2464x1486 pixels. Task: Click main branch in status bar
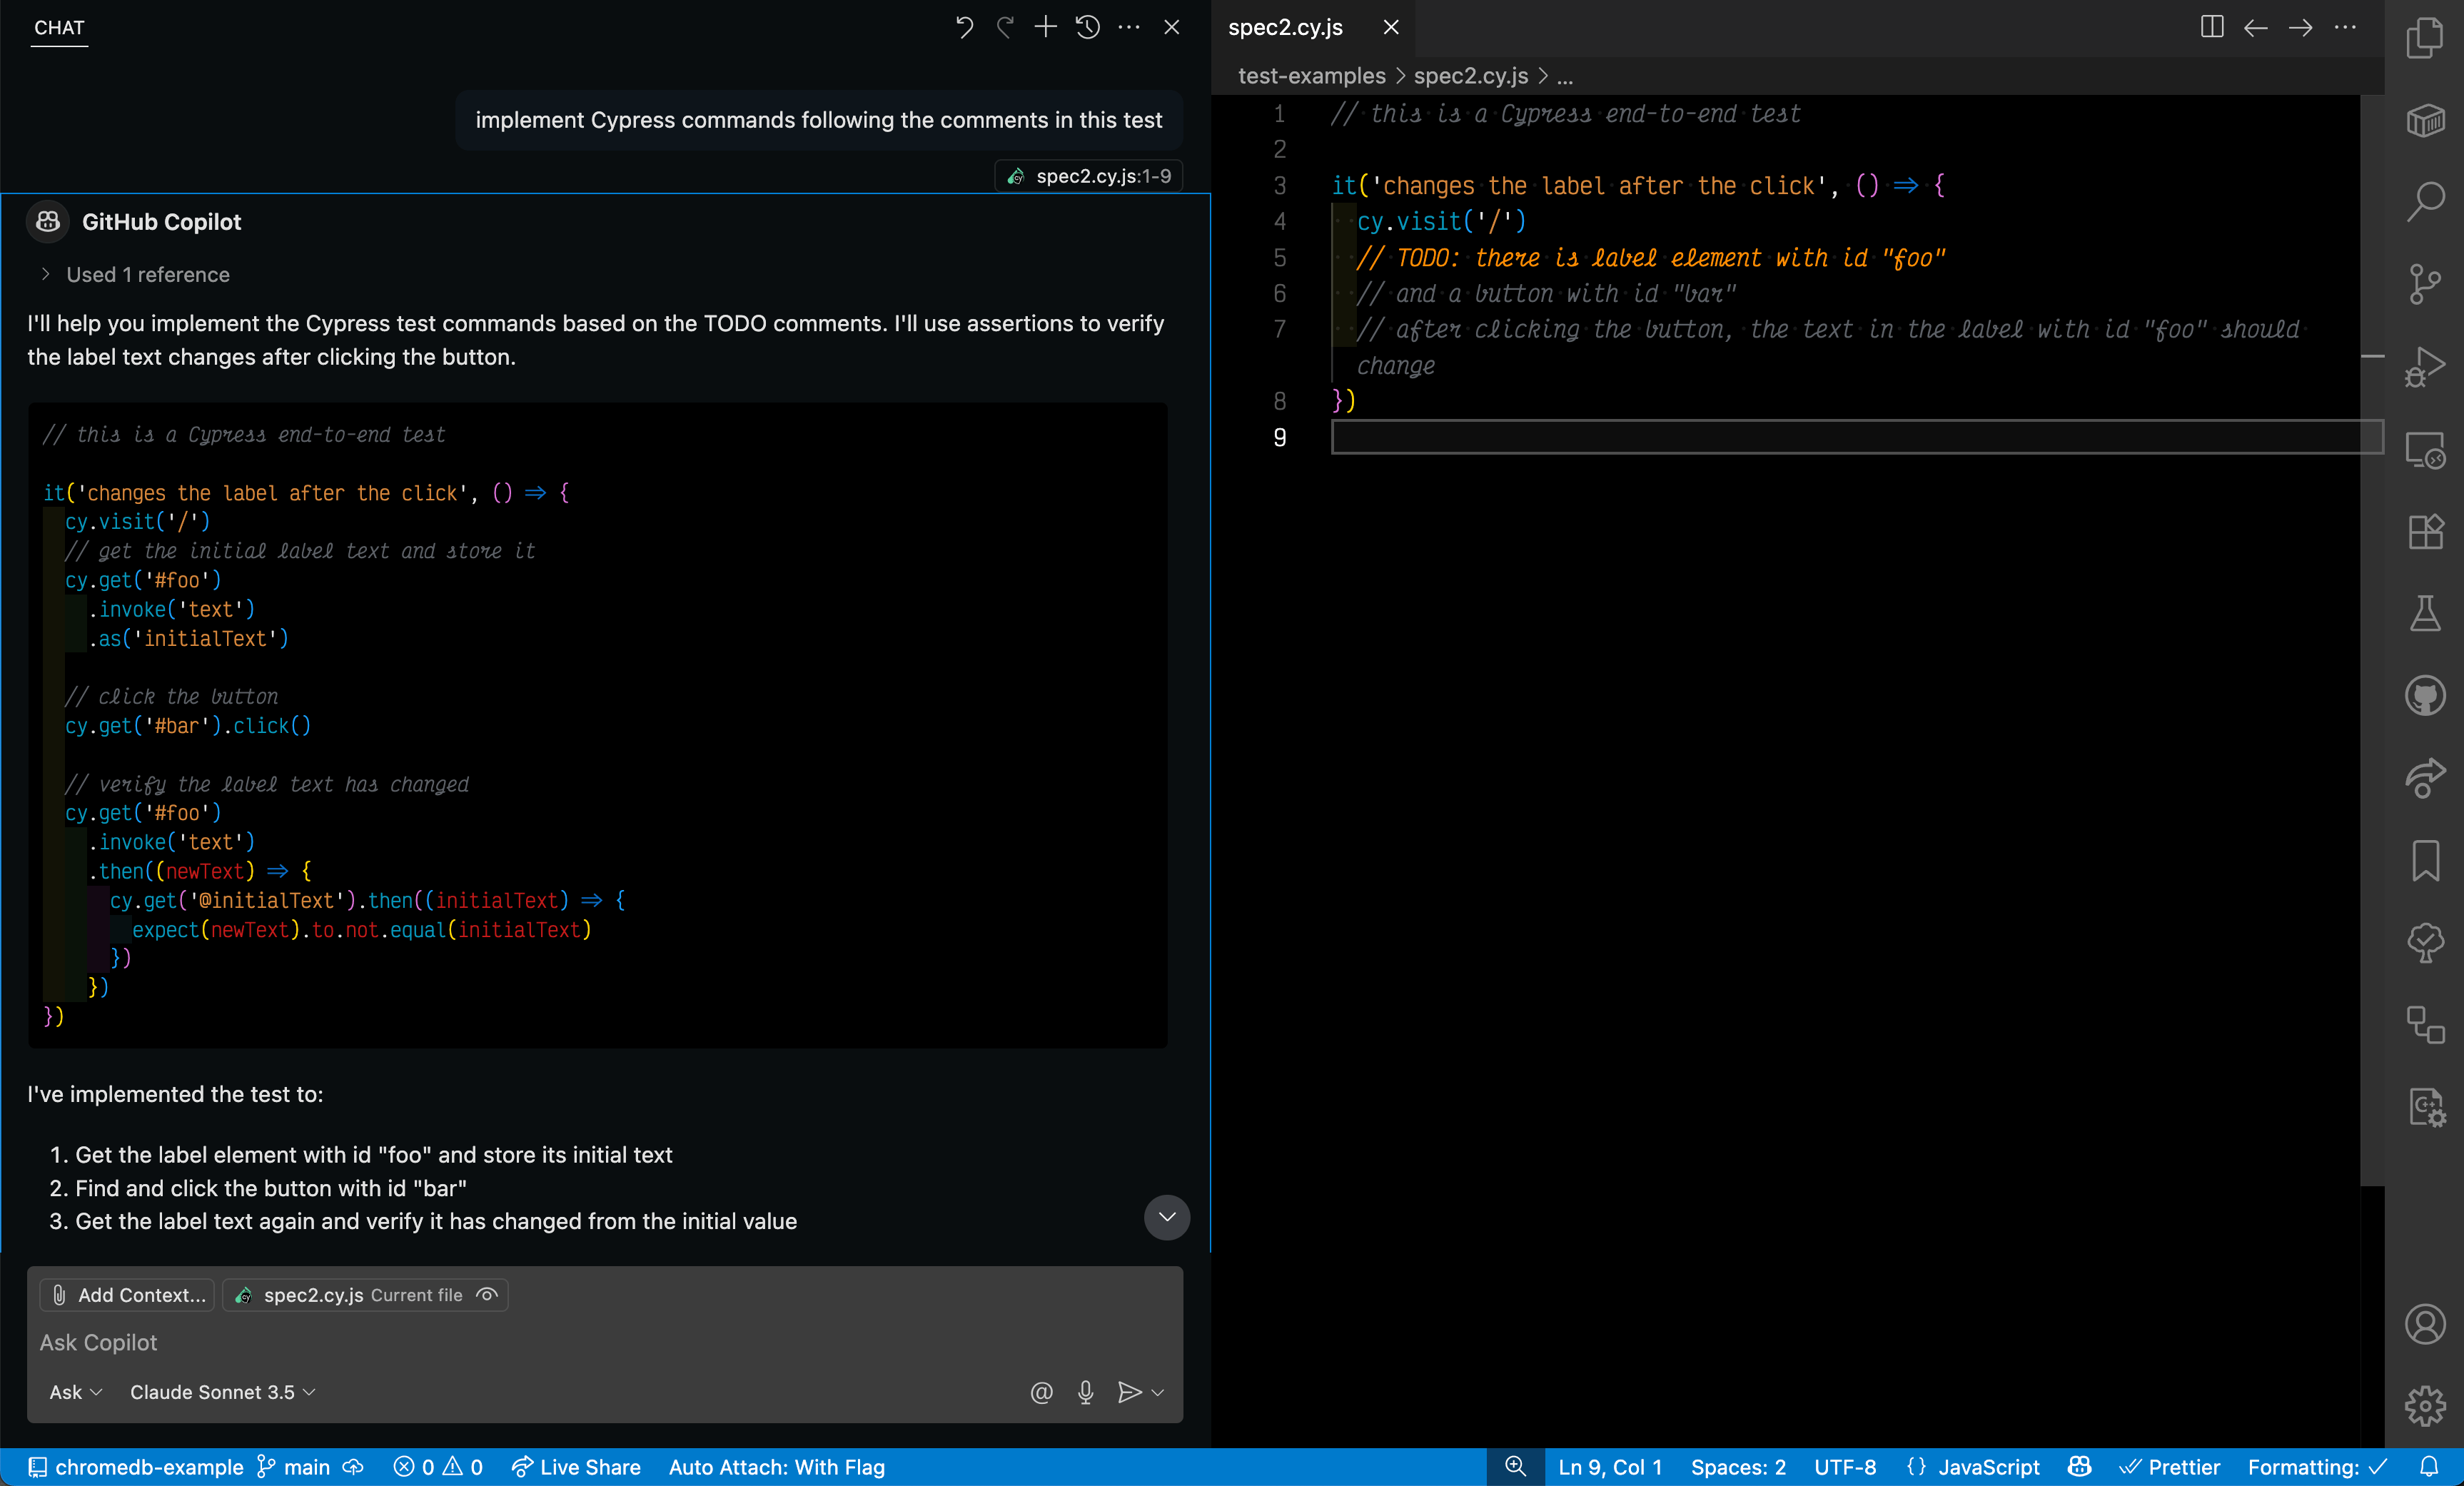click(293, 1466)
